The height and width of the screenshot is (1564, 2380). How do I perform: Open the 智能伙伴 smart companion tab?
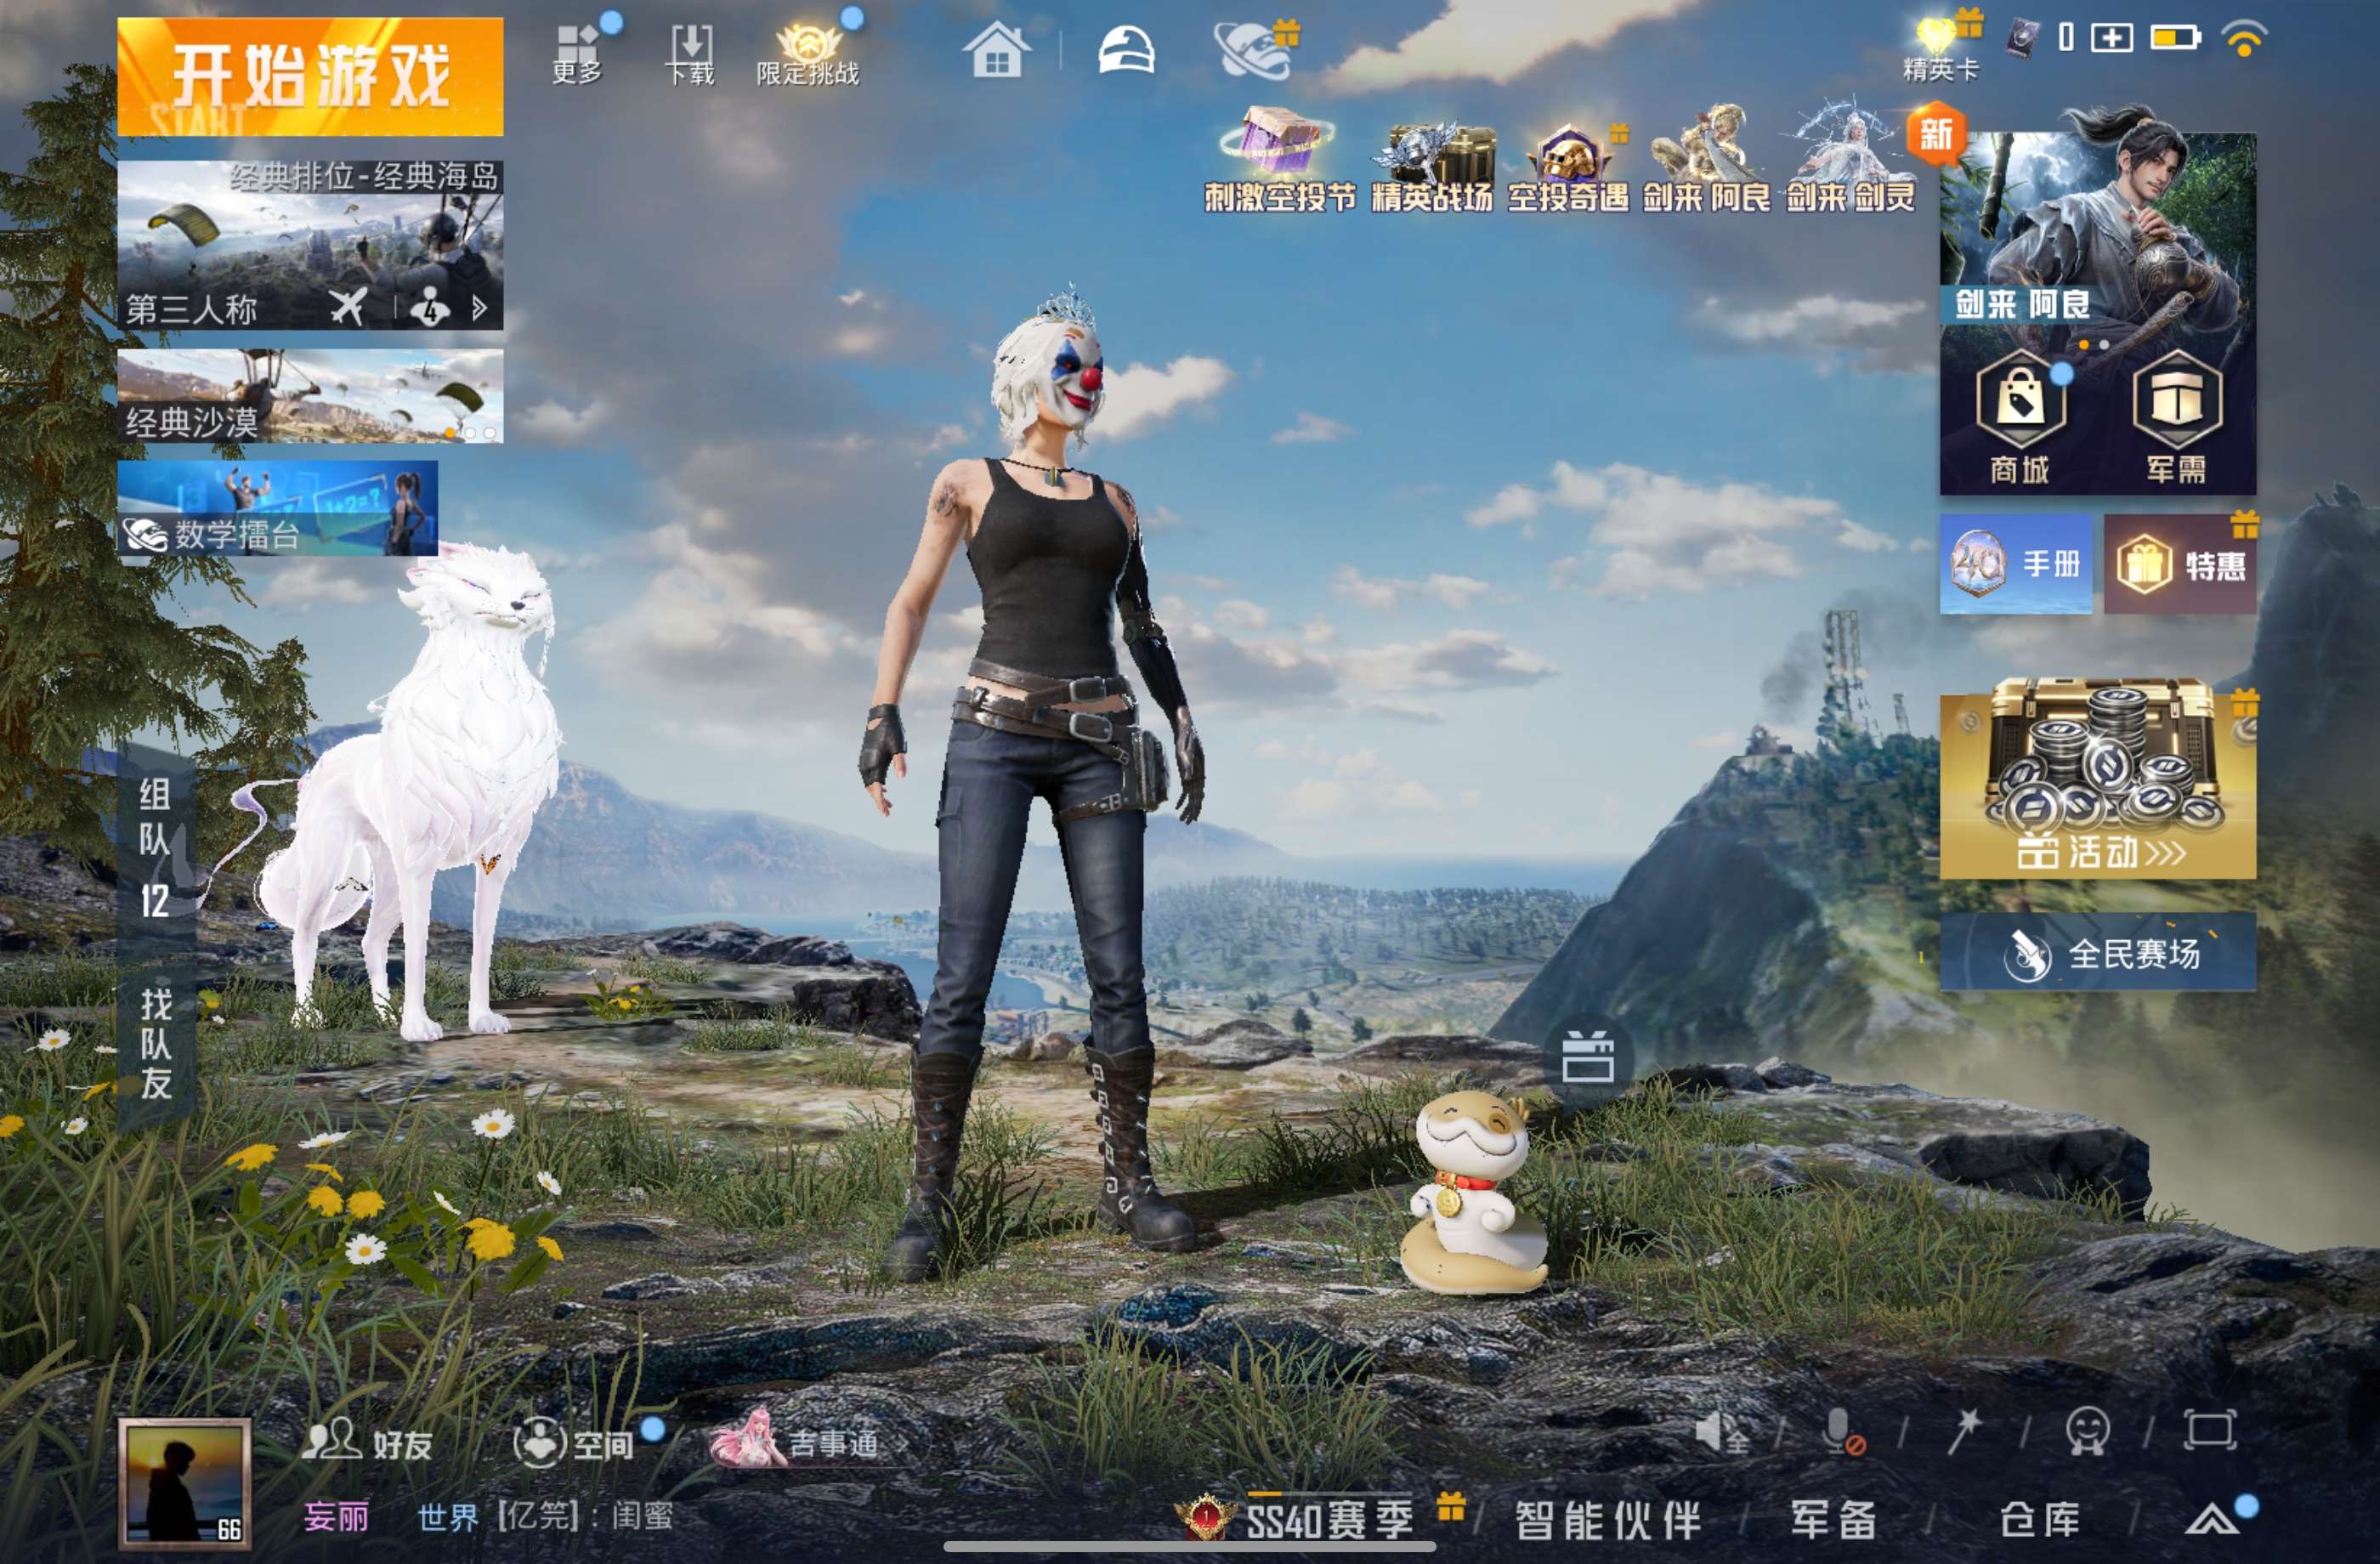click(x=1608, y=1520)
